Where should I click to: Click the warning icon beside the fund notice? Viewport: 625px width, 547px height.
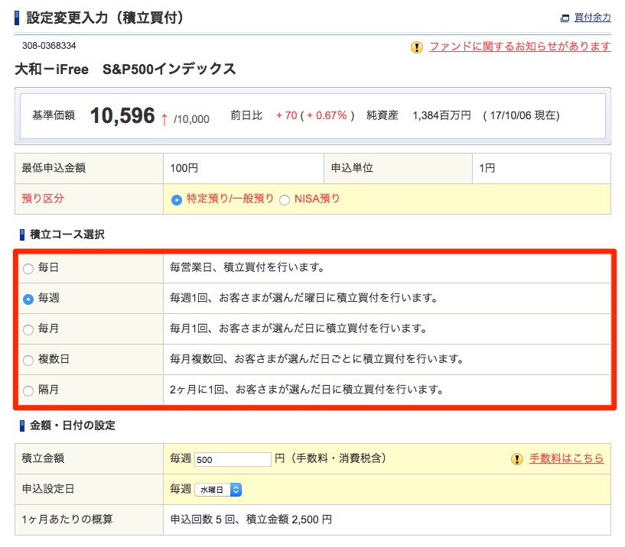tap(416, 47)
